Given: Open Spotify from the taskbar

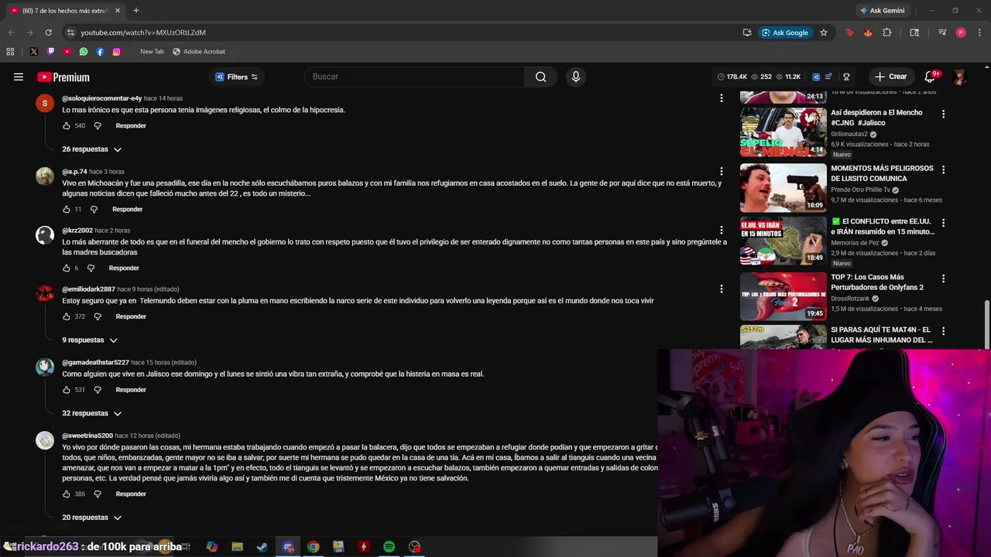Looking at the screenshot, I should [x=389, y=547].
